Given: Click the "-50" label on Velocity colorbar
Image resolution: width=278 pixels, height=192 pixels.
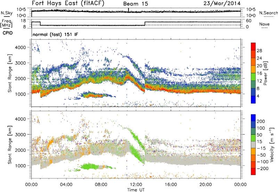Looking at the screenshot, I should click(261, 155).
